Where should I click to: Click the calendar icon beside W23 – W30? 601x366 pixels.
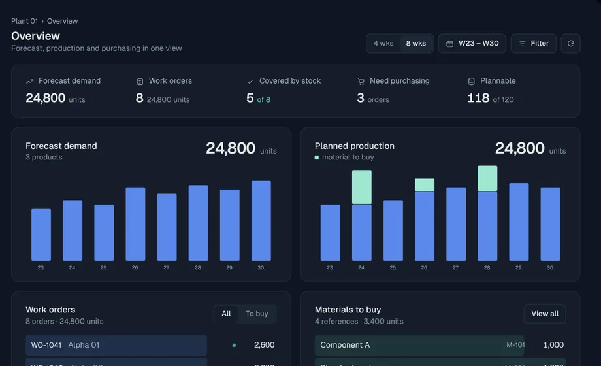click(x=449, y=44)
